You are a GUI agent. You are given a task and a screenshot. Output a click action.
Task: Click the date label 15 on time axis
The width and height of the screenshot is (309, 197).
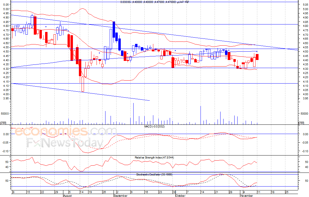28,192
